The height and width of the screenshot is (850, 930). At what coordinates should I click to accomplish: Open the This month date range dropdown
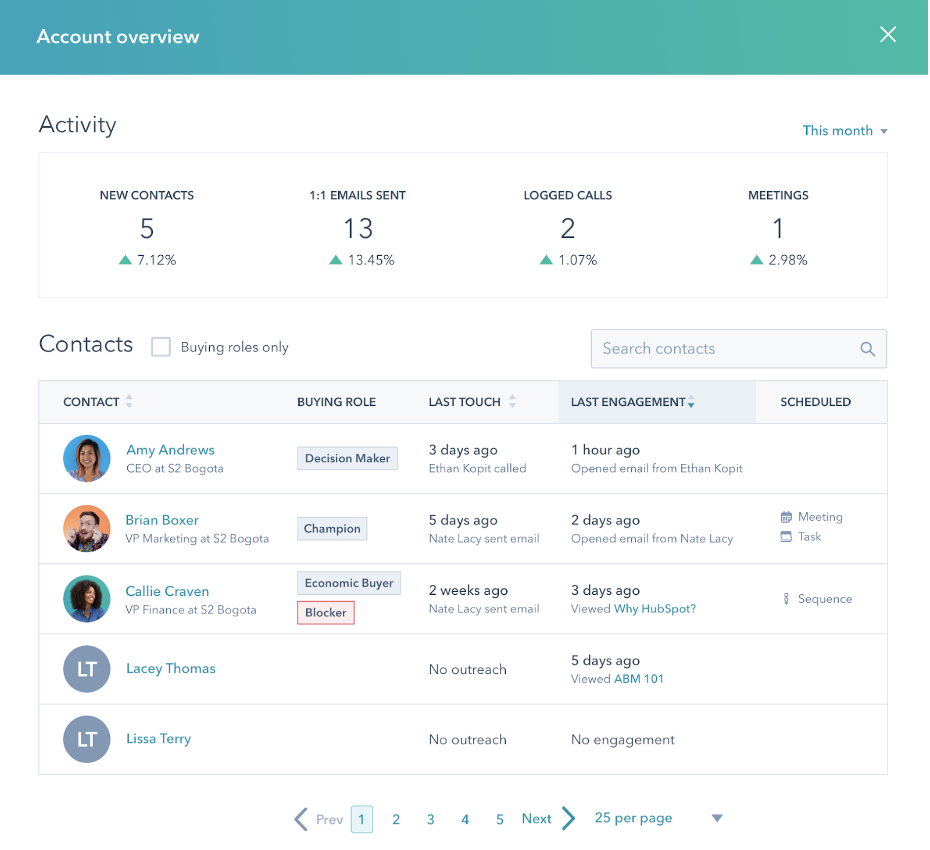[844, 131]
